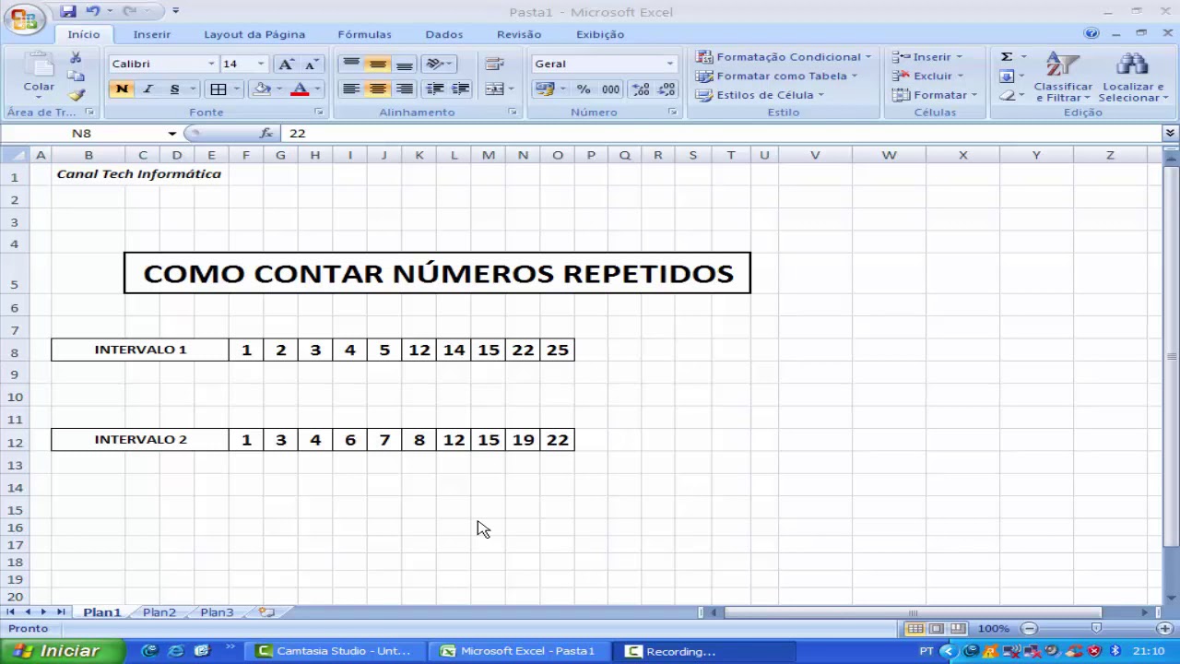Apply fill color paint bucket

click(262, 89)
